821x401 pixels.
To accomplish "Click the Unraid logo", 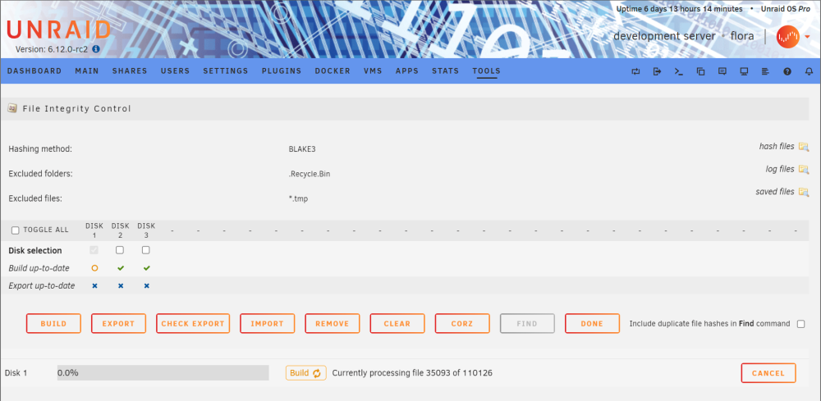I will coord(58,30).
